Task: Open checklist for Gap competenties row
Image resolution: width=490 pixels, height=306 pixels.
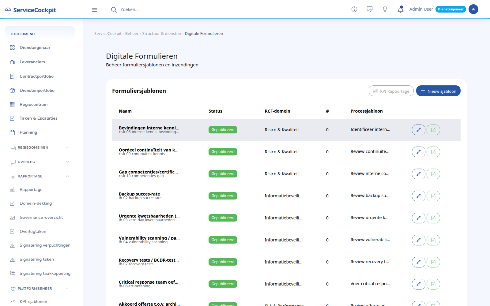Action: coord(433,174)
